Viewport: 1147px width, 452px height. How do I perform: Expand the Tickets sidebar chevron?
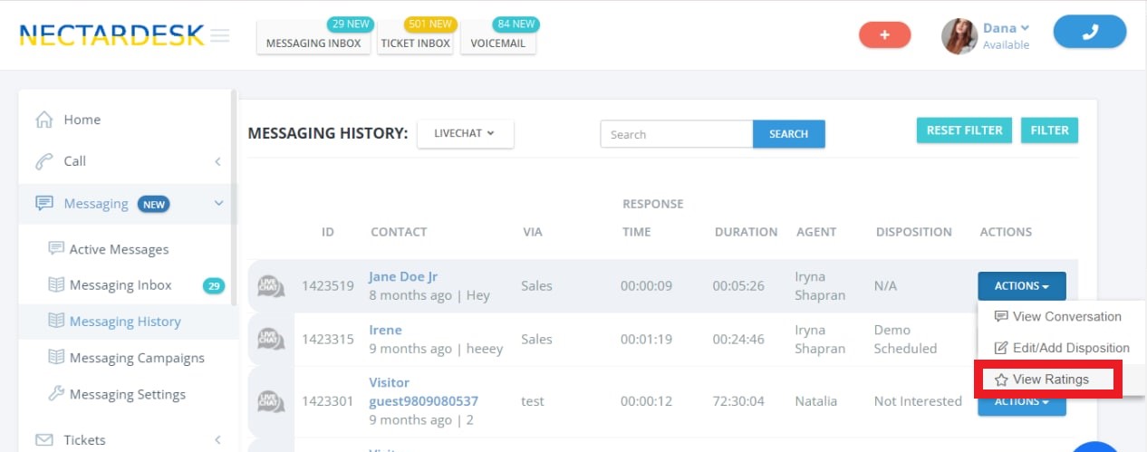[x=217, y=440]
